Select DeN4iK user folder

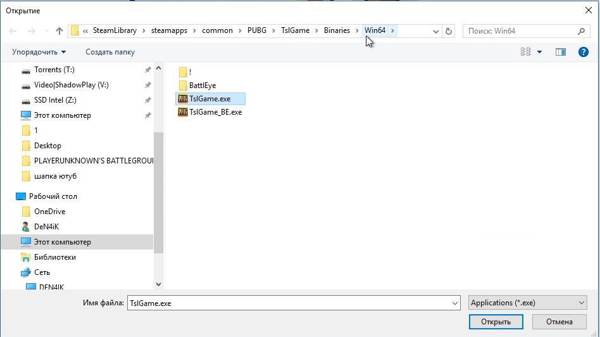point(46,227)
